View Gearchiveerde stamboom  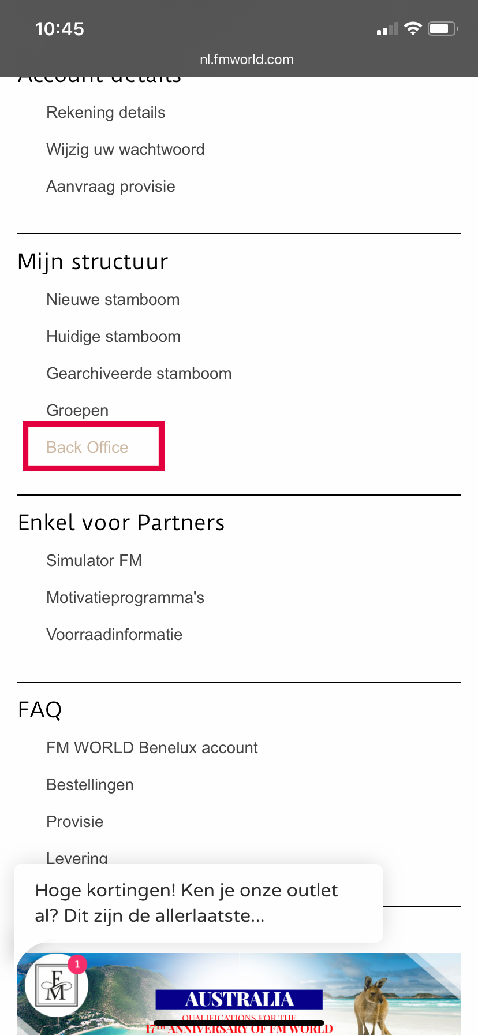tap(139, 374)
